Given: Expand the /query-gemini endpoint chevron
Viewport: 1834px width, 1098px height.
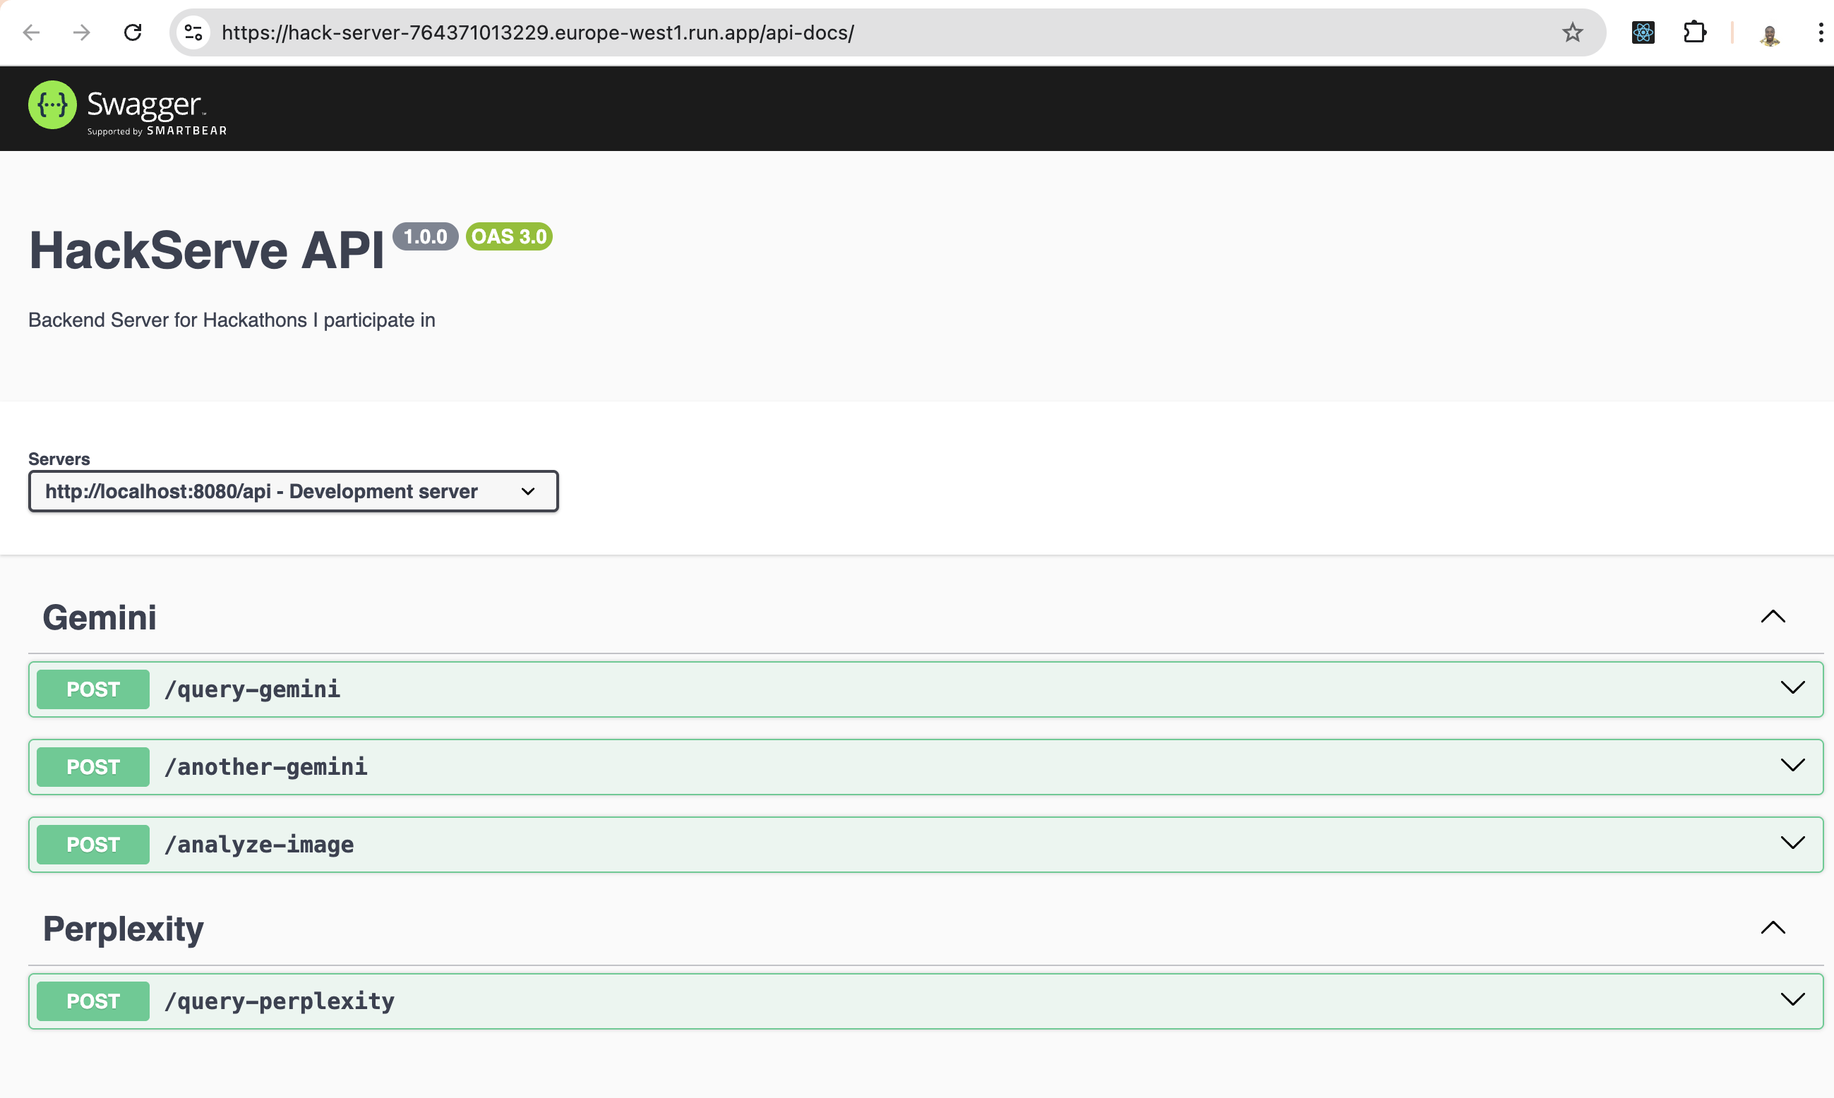Looking at the screenshot, I should point(1792,688).
